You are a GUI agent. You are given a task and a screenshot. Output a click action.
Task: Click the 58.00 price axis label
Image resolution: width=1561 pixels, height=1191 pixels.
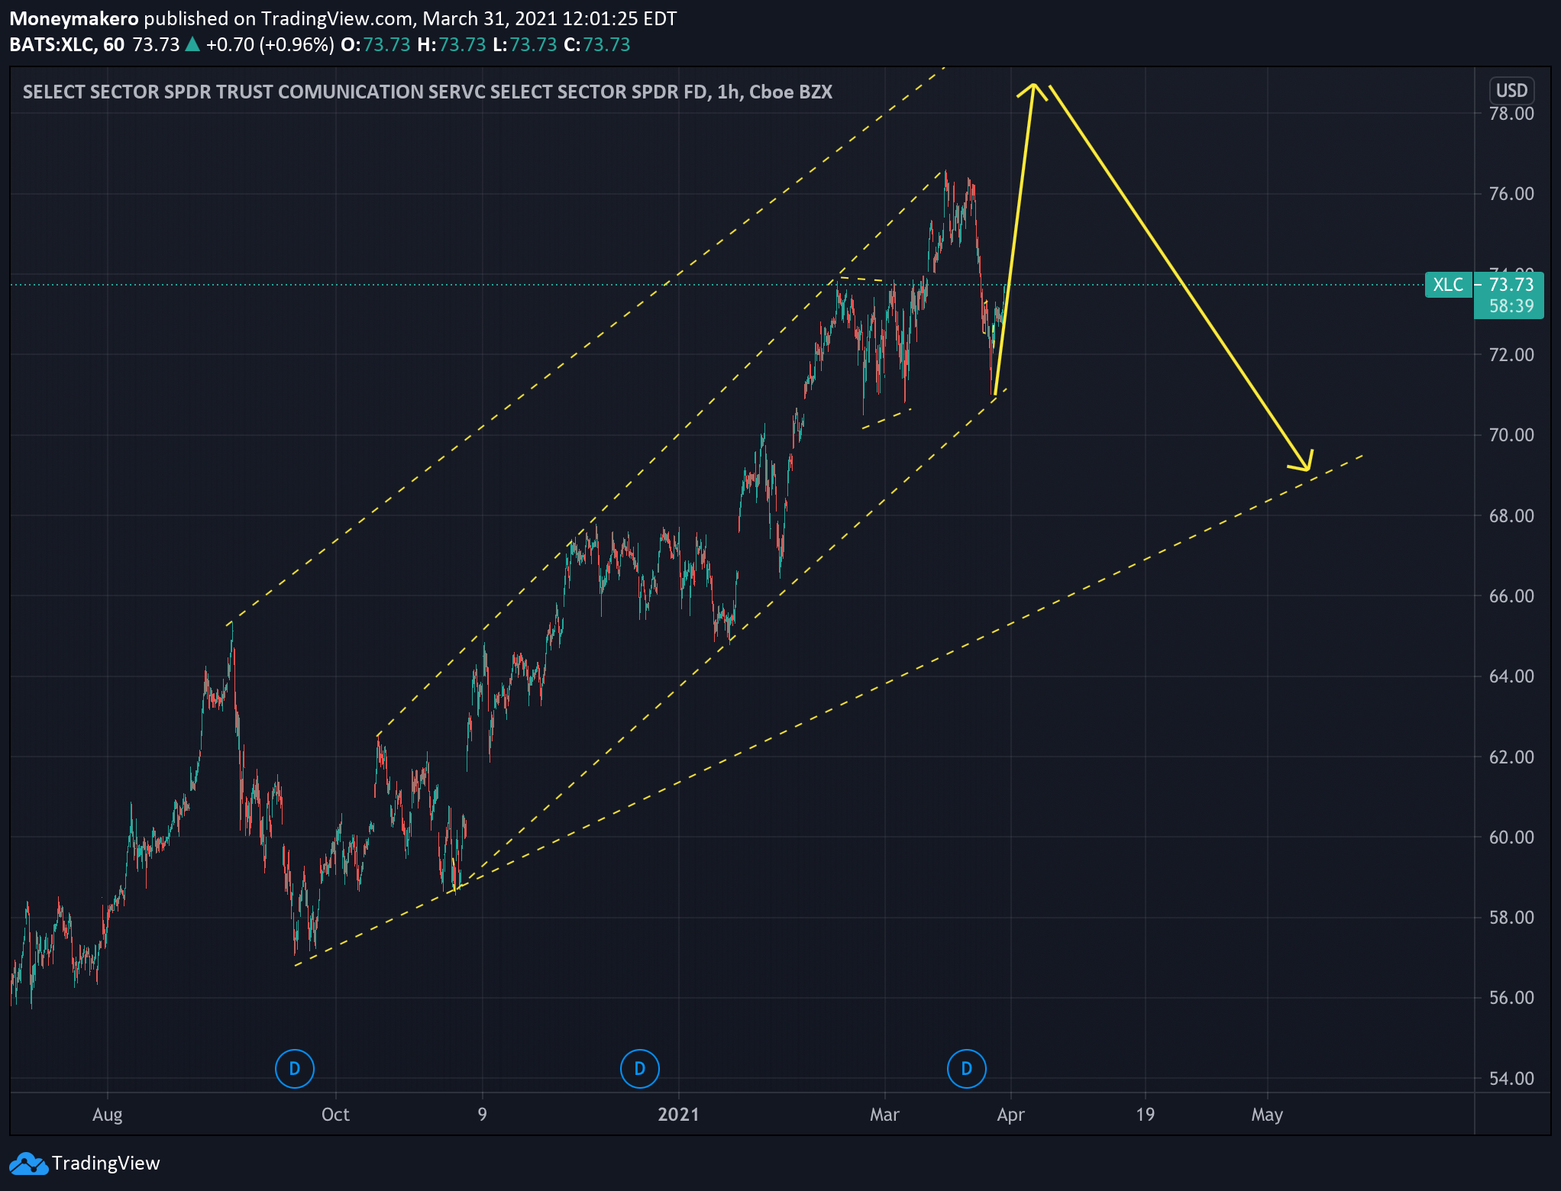[x=1511, y=918]
